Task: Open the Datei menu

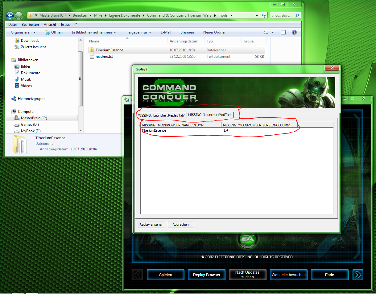Action: (13, 25)
